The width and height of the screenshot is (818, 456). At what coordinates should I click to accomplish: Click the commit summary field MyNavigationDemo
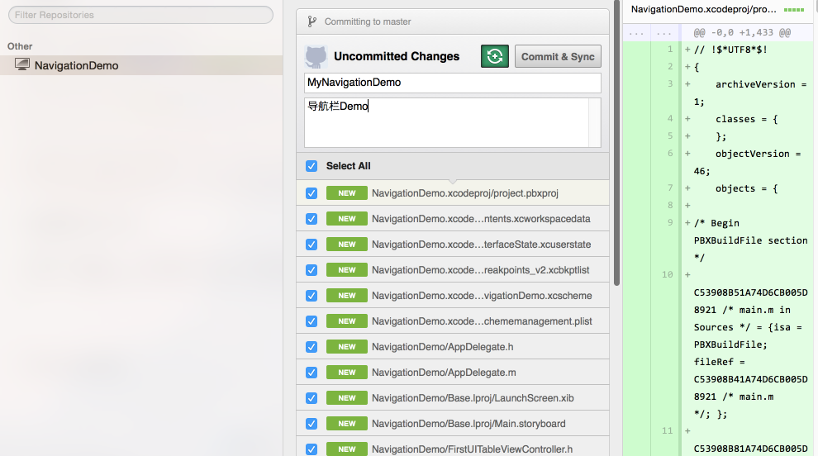452,83
